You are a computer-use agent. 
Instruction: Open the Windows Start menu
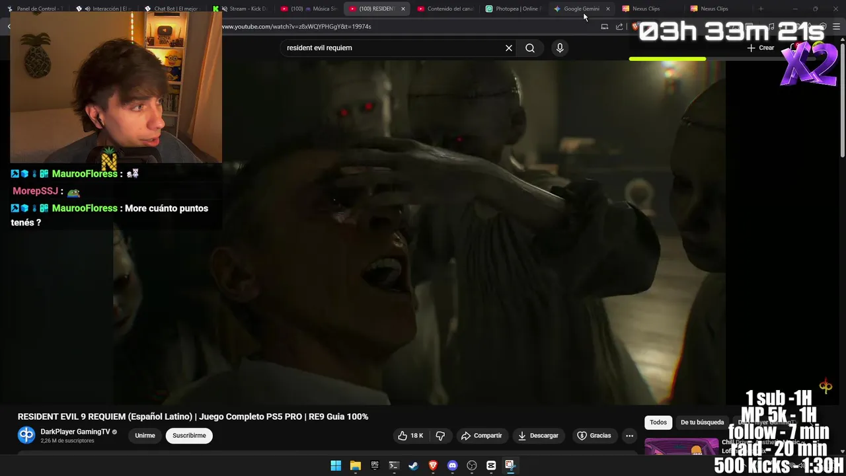click(336, 465)
